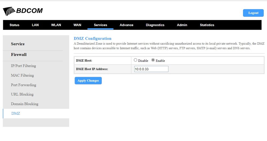Navigate to the Diagnostics tab
This screenshot has height=141, width=267.
155,25
